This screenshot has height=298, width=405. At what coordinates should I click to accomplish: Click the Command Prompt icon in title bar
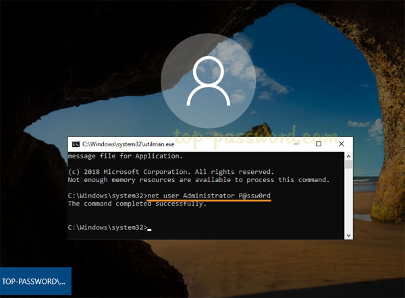pyautogui.click(x=76, y=144)
